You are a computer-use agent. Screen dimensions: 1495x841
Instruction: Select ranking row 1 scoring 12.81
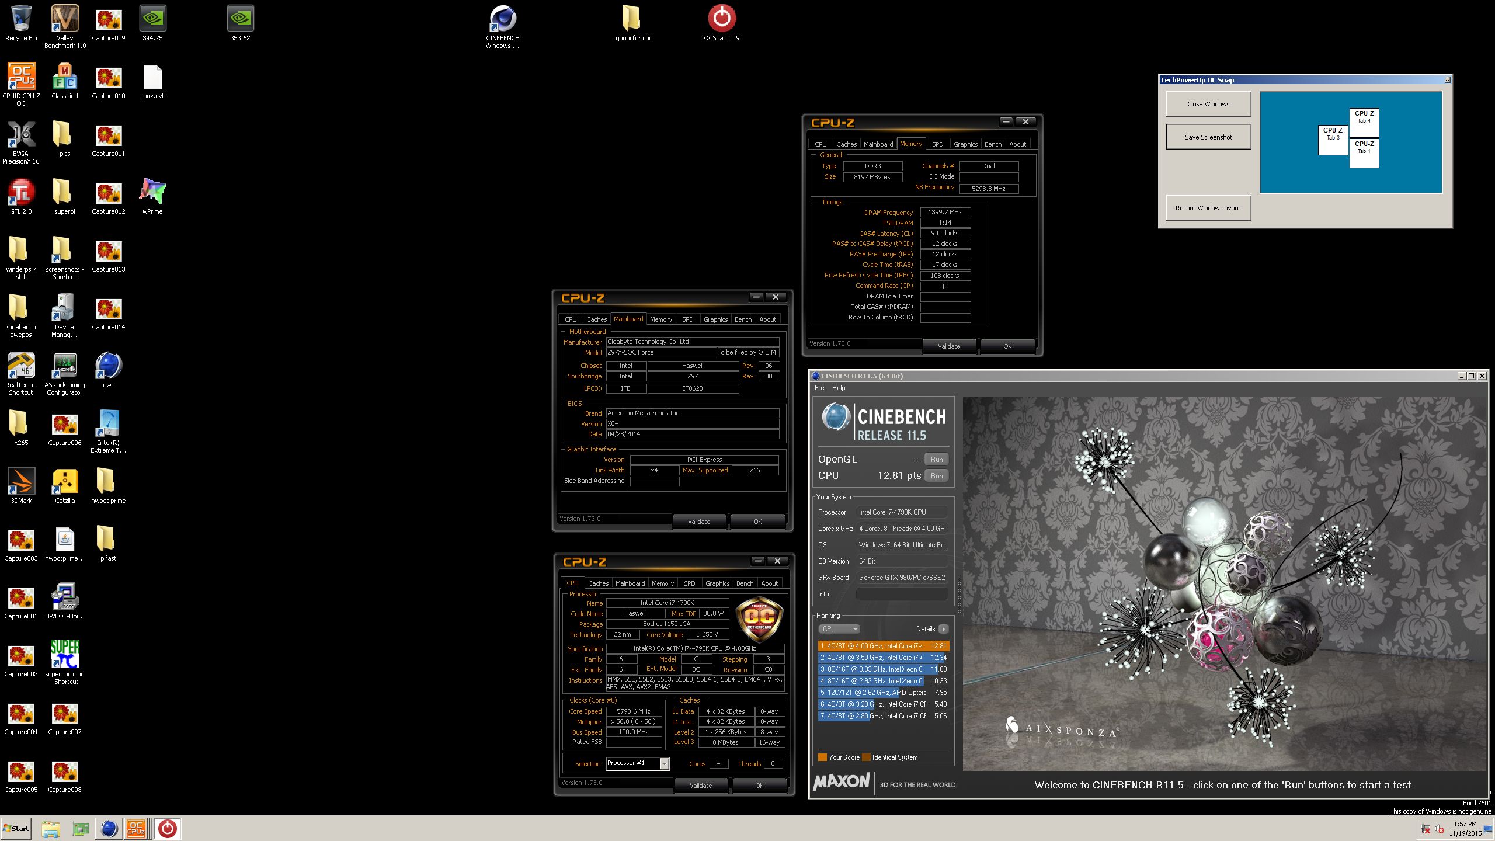pyautogui.click(x=884, y=646)
